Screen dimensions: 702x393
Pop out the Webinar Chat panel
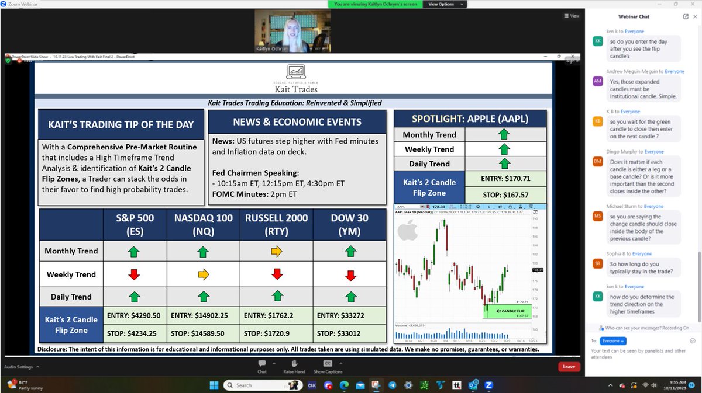[686, 16]
